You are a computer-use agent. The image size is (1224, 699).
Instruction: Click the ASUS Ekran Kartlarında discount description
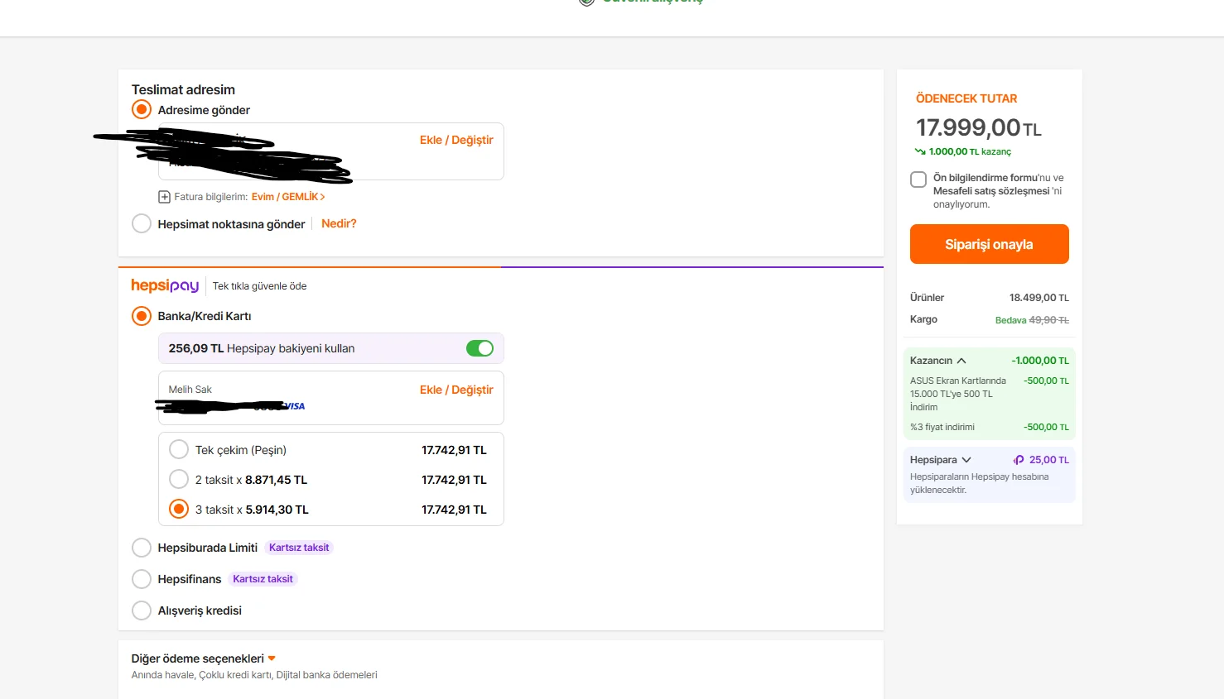(x=958, y=394)
